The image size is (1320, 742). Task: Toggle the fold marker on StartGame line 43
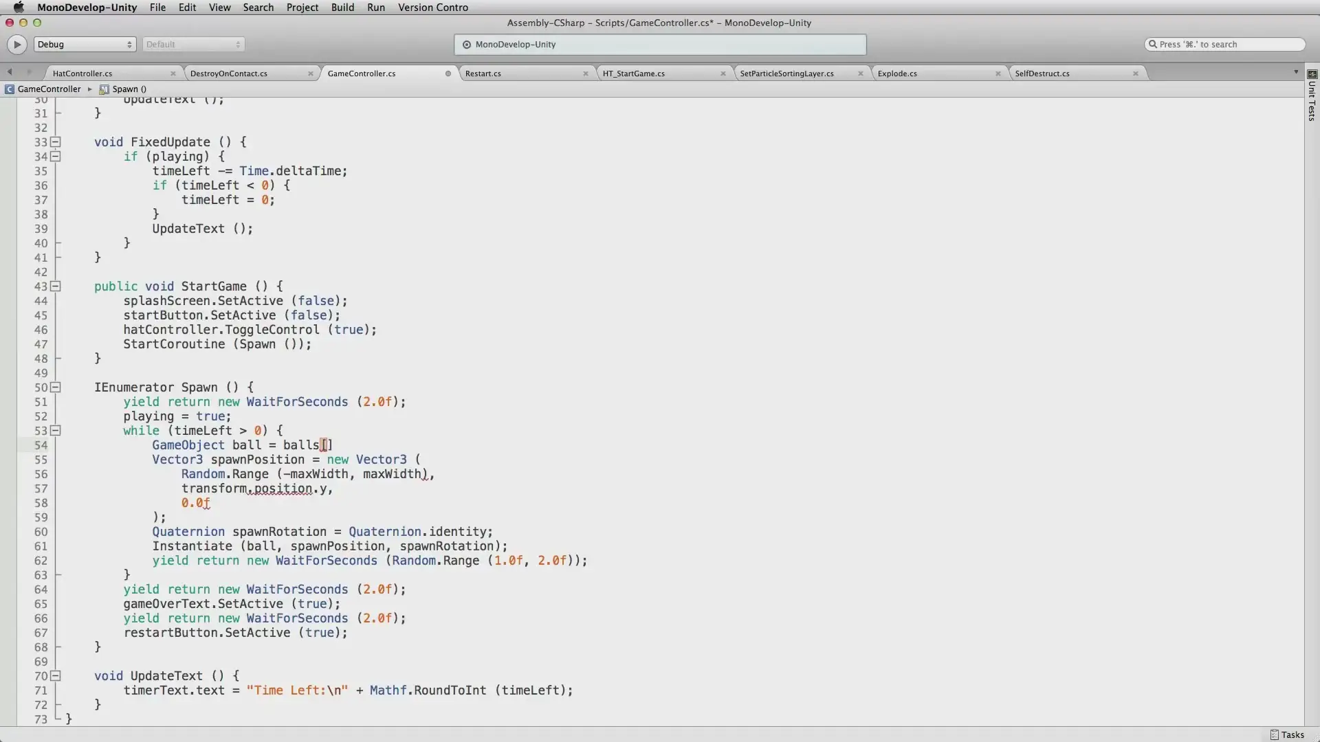[x=56, y=286]
